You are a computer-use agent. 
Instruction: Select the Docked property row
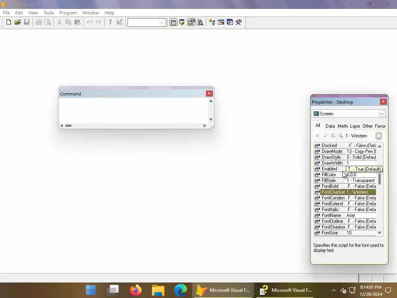point(345,146)
